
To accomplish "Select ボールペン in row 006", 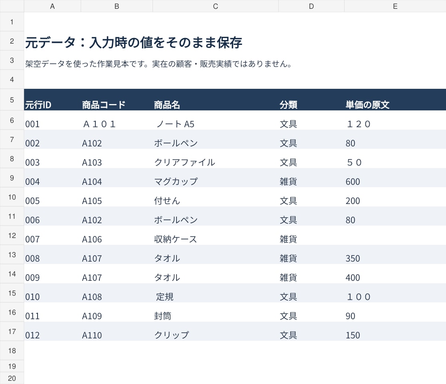I will [x=215, y=216].
